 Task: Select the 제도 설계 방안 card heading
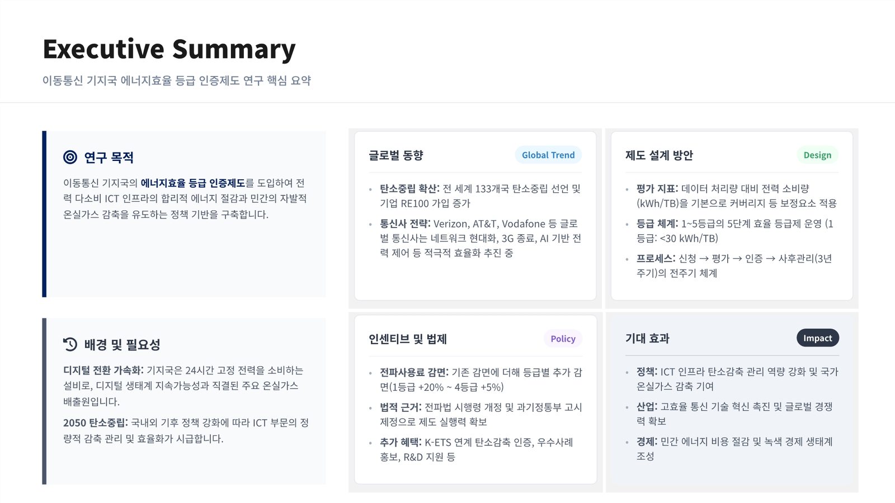tap(659, 155)
